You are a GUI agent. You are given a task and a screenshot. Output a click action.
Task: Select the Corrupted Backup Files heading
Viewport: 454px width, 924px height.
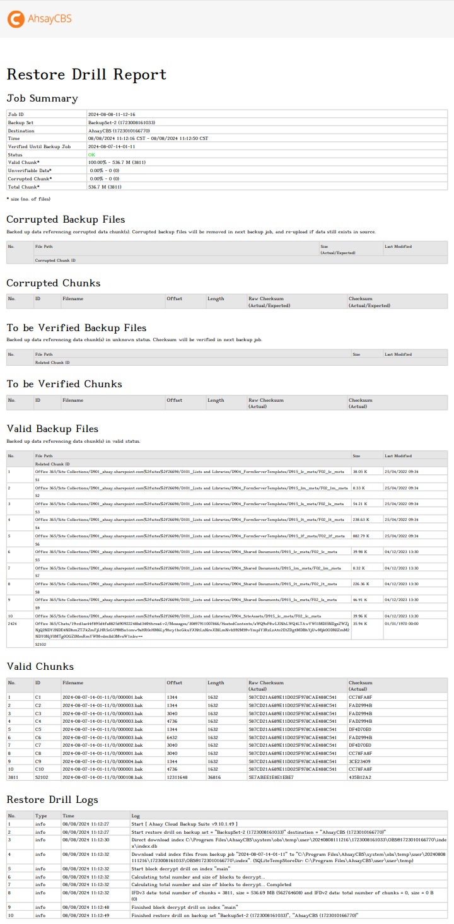(x=66, y=219)
